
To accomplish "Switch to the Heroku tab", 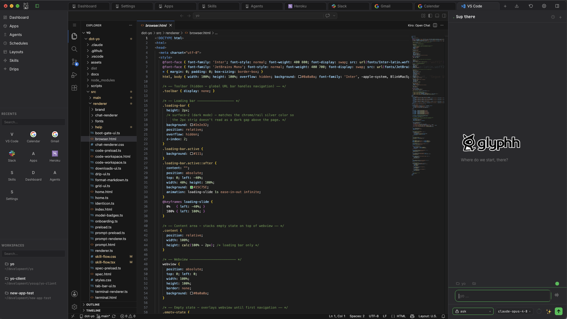I will [x=305, y=6].
